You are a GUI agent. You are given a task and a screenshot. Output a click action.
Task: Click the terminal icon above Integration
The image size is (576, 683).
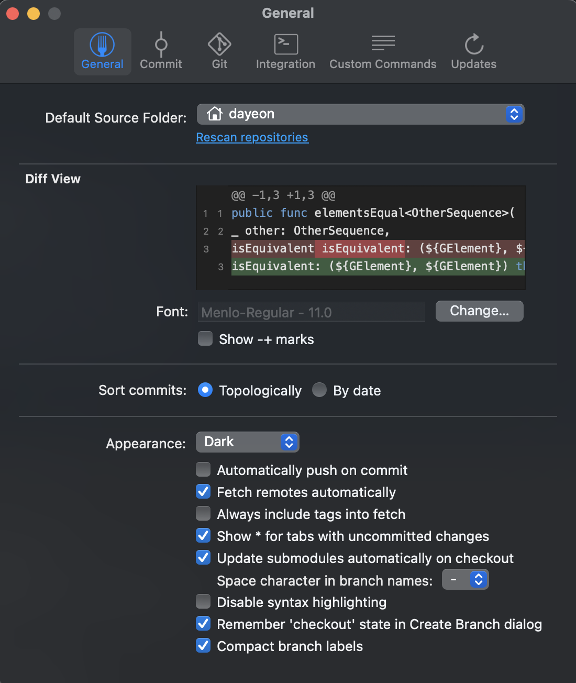(285, 44)
